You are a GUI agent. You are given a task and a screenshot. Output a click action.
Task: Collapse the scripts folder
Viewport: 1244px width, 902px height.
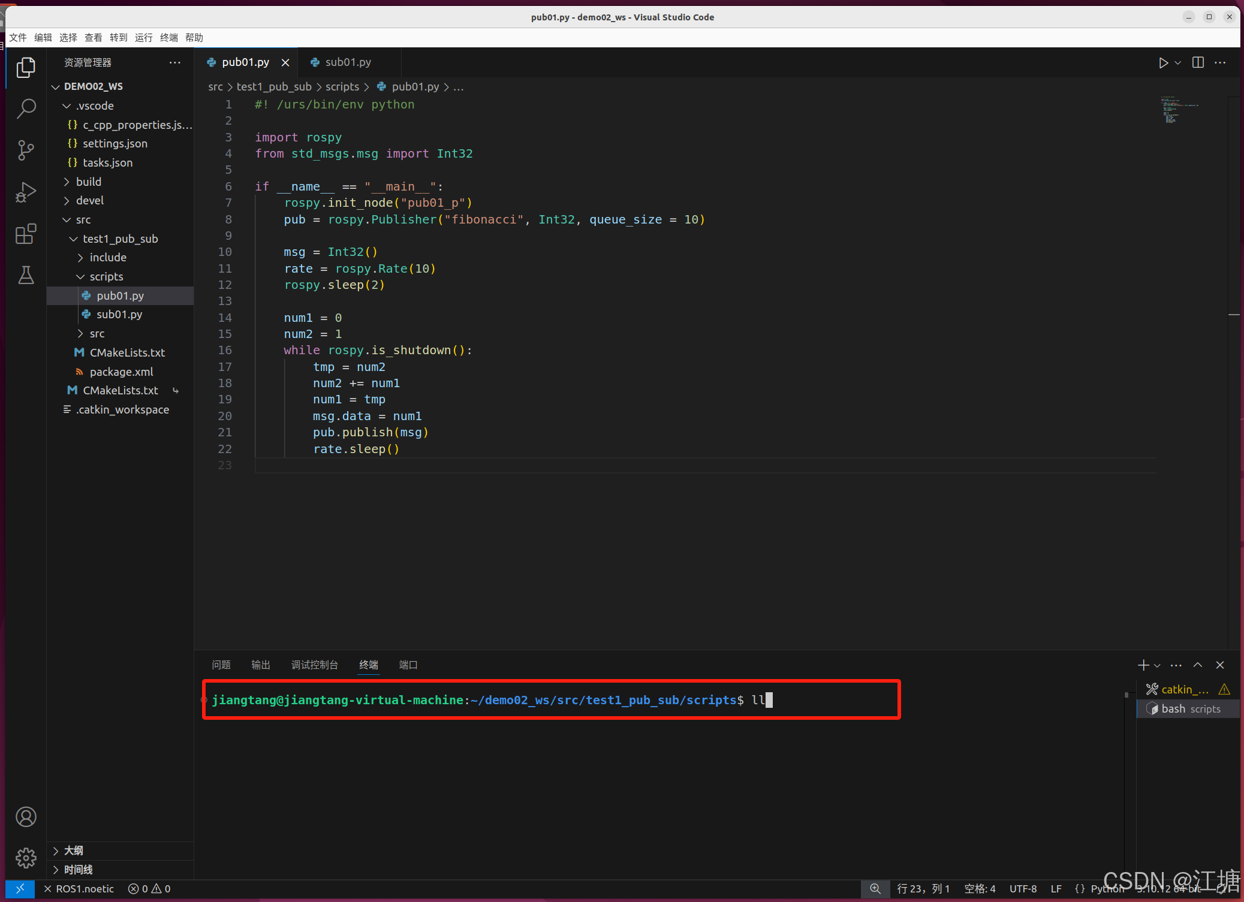(x=106, y=276)
